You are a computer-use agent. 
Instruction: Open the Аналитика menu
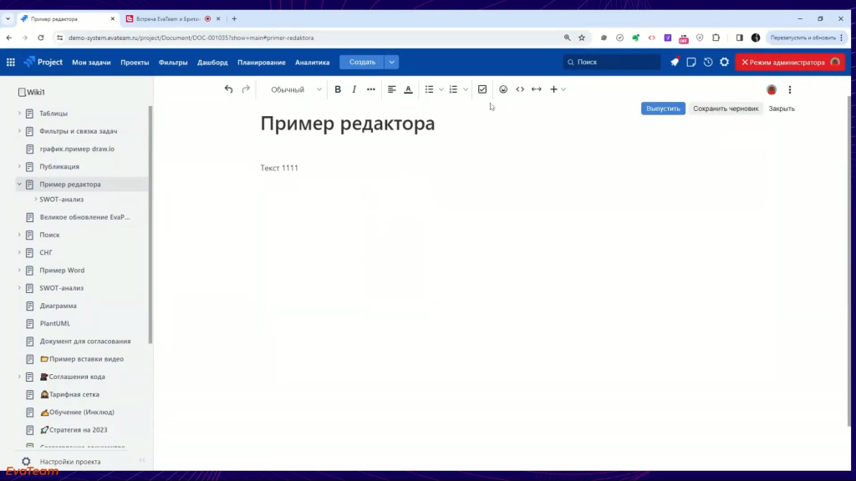click(312, 62)
